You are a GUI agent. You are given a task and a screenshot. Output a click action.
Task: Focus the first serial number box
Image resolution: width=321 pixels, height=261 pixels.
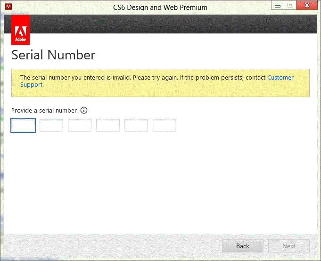pyautogui.click(x=23, y=125)
